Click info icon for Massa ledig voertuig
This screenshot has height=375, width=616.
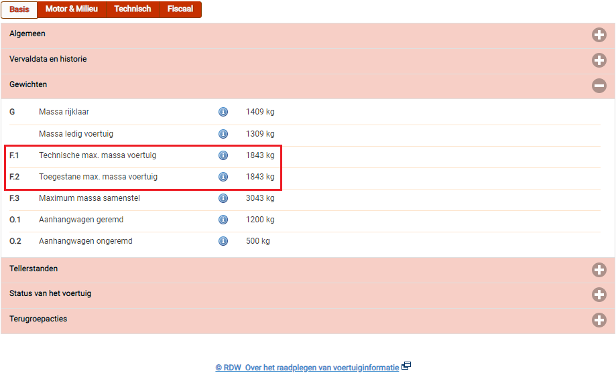coord(223,134)
